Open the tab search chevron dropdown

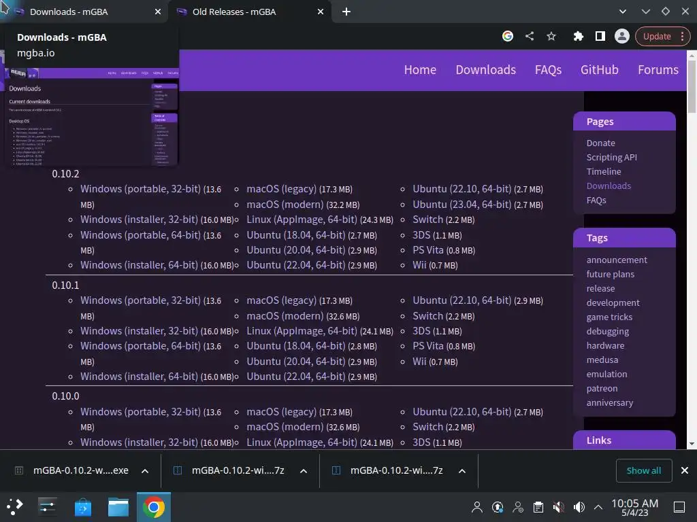tap(622, 12)
